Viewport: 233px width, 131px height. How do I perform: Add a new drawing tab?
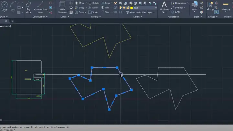(x=13, y=21)
